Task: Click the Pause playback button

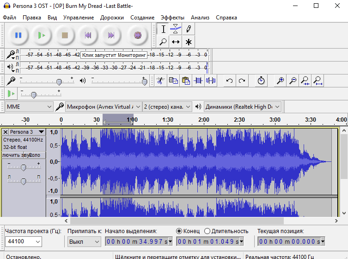Action: 18,35
